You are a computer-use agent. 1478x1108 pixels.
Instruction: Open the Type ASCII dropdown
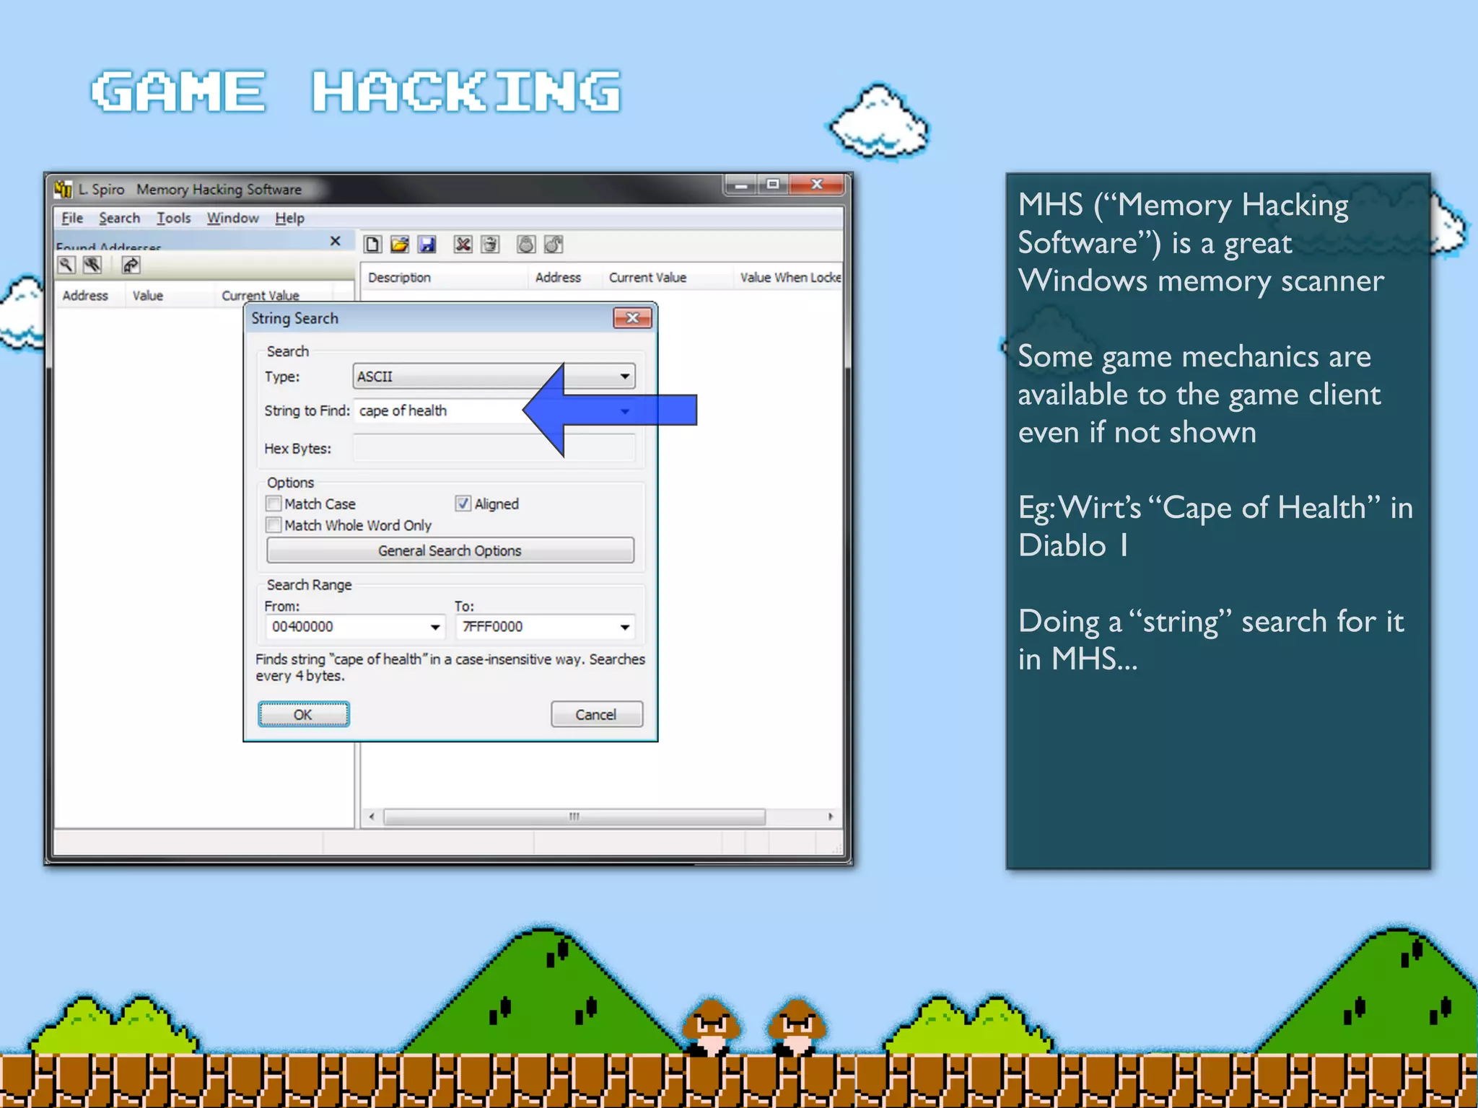tap(624, 377)
